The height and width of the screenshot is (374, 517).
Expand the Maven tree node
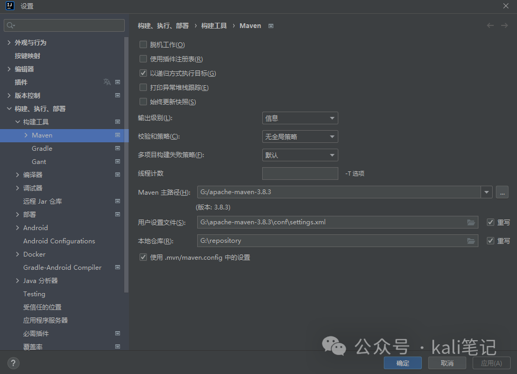click(26, 135)
